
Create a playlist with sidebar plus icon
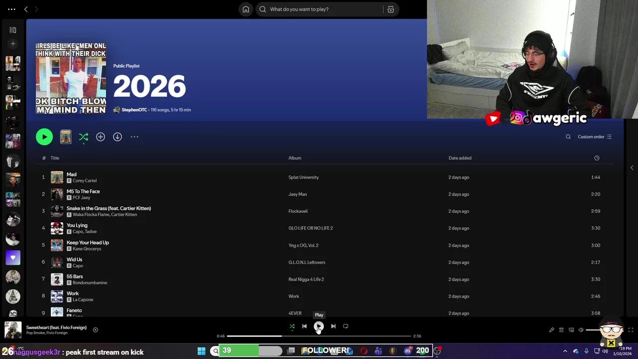pos(13,44)
